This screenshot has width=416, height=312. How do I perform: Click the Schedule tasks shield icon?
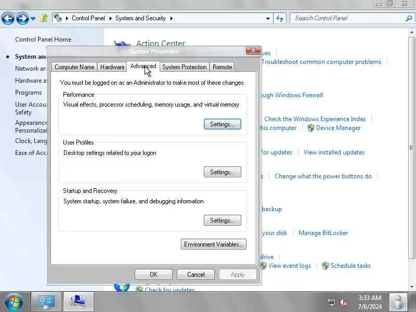pos(326,266)
